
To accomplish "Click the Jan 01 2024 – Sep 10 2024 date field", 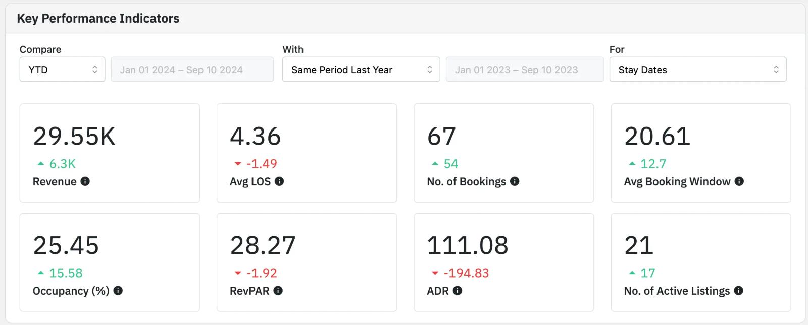I will 192,70.
